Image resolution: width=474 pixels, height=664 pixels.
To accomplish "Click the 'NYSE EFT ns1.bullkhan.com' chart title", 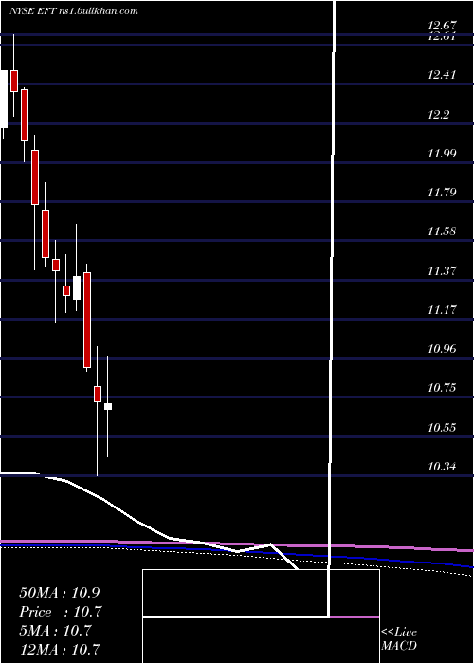I will click(74, 11).
